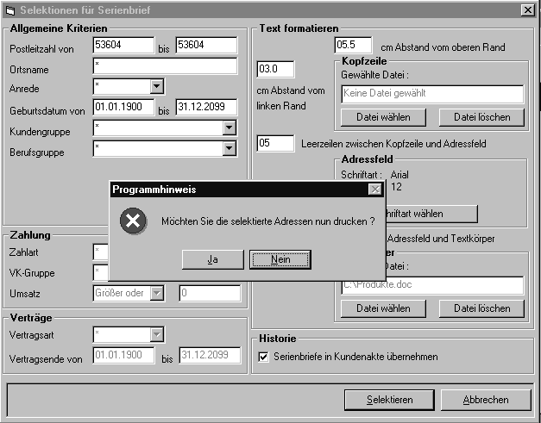Open the Berufsgruppe combo box
This screenshot has width=541, height=423.
[x=229, y=148]
